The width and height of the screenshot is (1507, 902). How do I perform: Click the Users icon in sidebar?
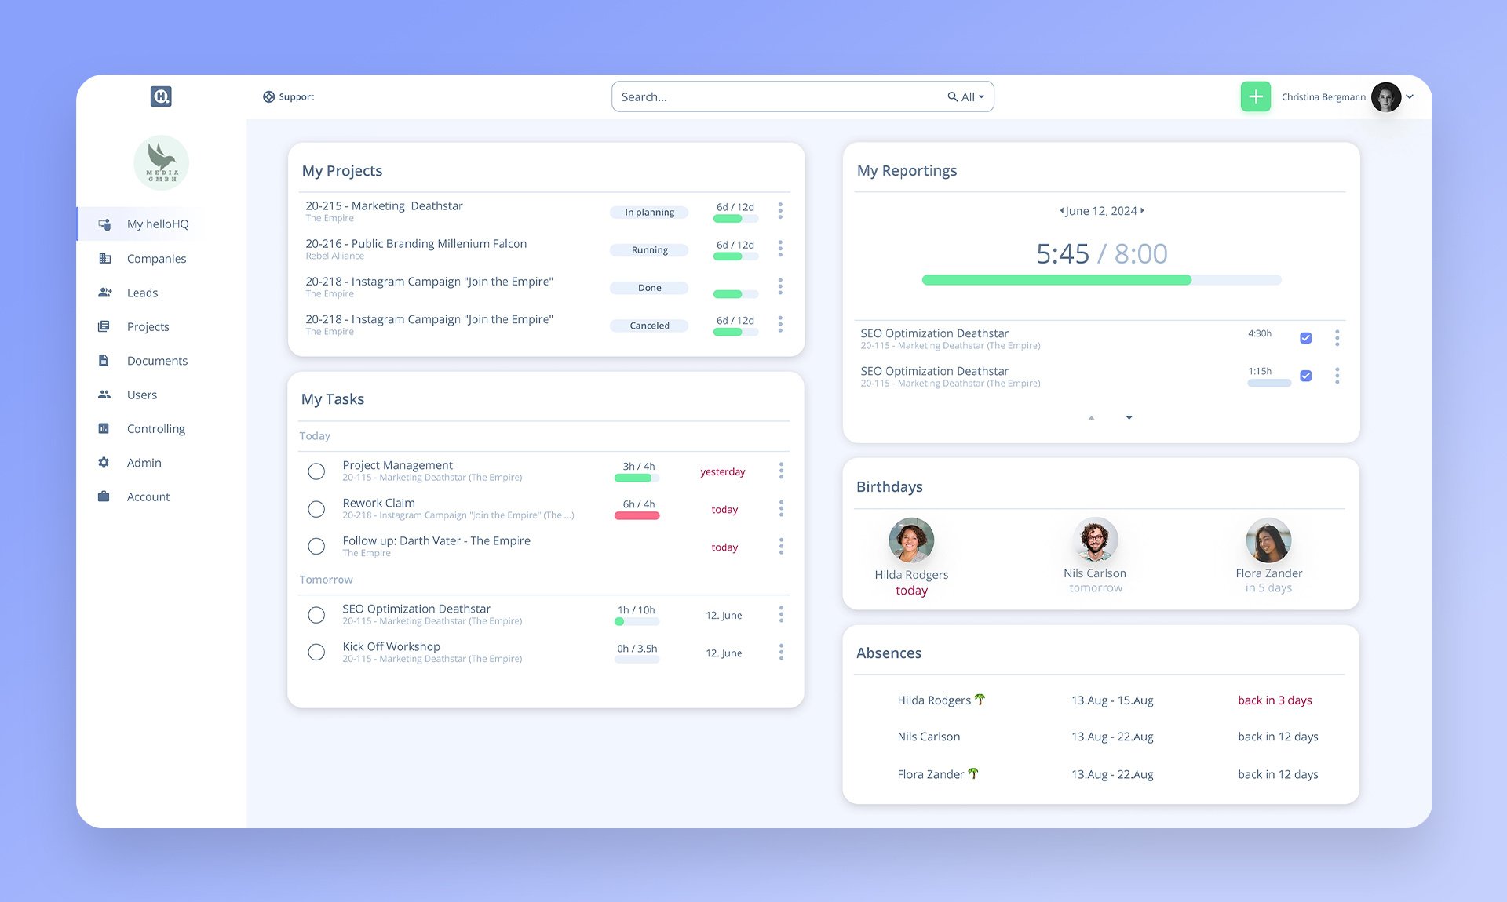coord(104,394)
